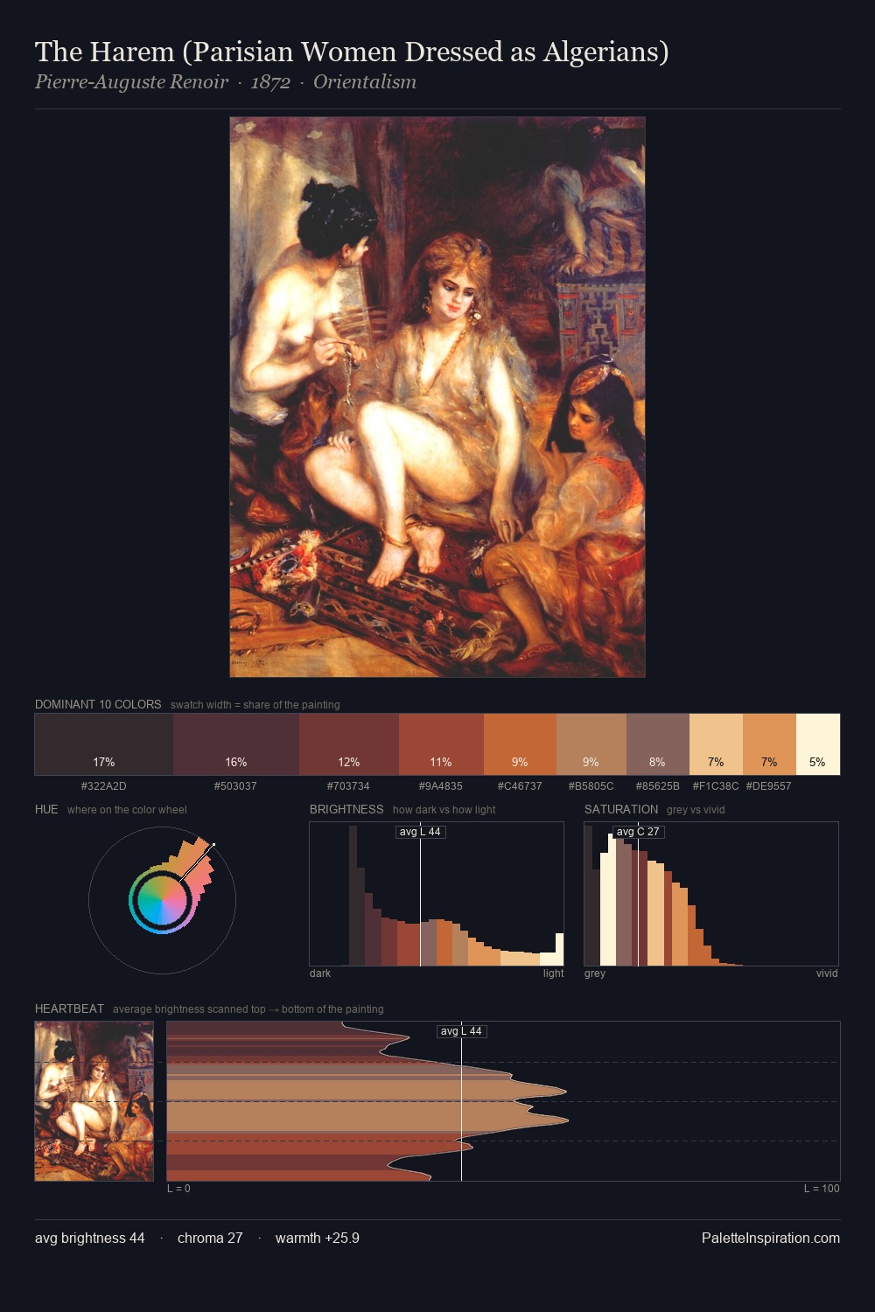Click the HUE section heading
The image size is (875, 1312).
point(46,809)
